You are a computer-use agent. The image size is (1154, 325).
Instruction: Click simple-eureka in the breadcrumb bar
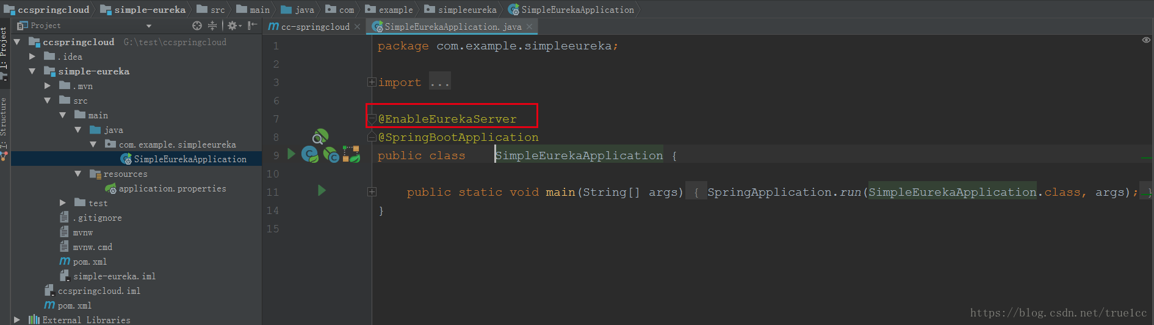click(x=143, y=10)
